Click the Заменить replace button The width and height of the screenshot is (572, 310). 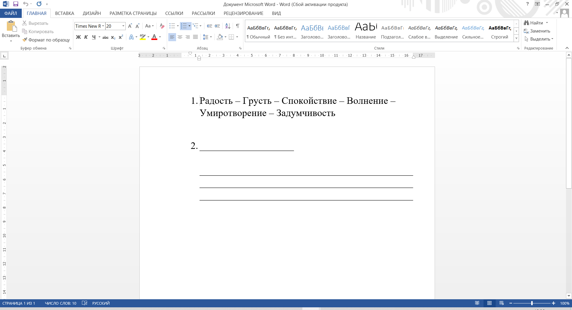click(537, 31)
